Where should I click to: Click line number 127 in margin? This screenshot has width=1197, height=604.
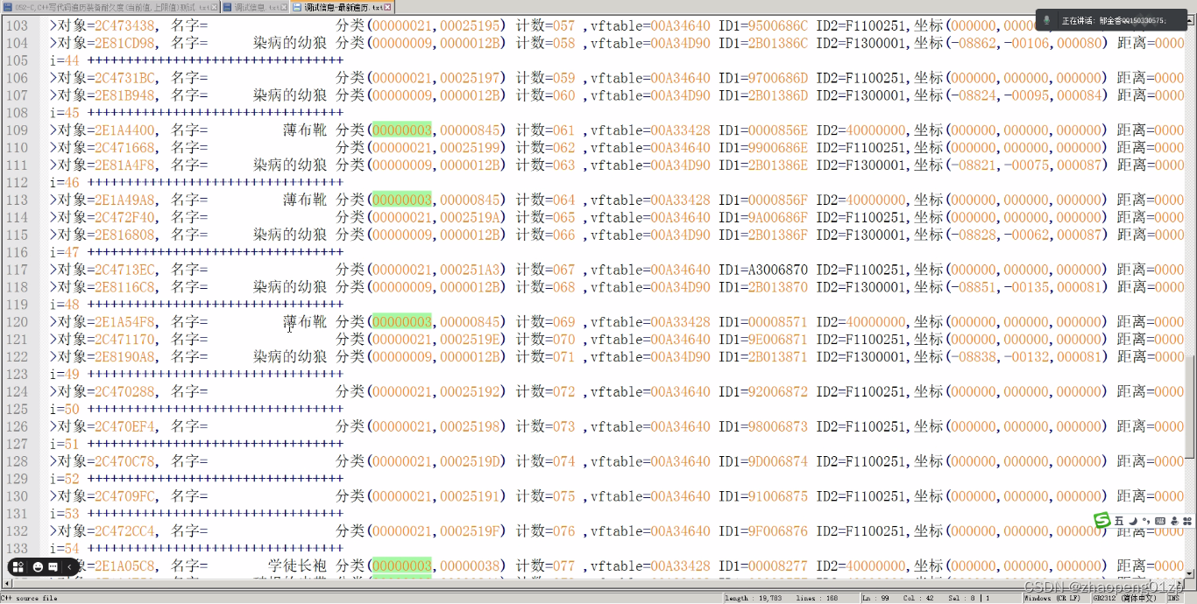pos(16,444)
